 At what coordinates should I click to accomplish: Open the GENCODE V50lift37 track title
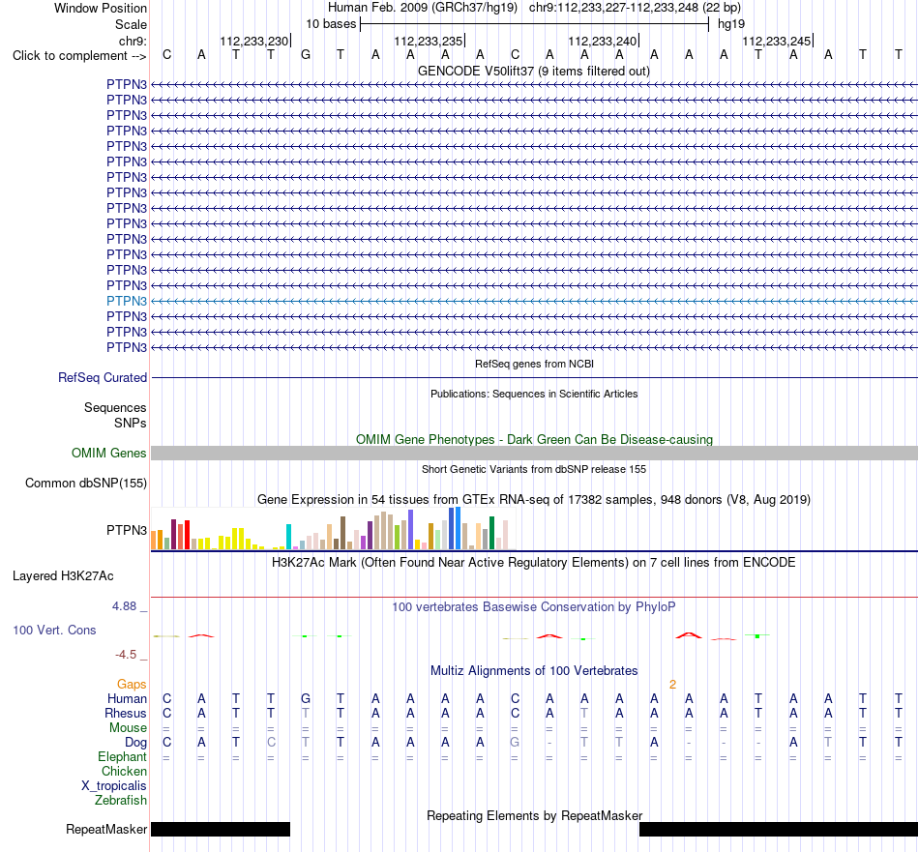(533, 71)
